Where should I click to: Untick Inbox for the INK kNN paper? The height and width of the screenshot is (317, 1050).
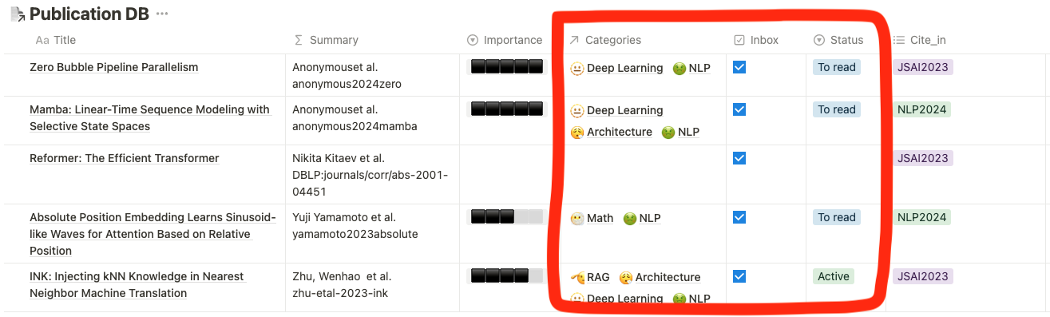tap(739, 276)
